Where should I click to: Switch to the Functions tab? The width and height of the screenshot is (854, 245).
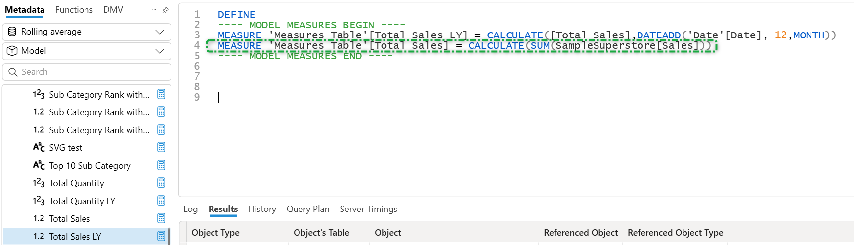[74, 10]
